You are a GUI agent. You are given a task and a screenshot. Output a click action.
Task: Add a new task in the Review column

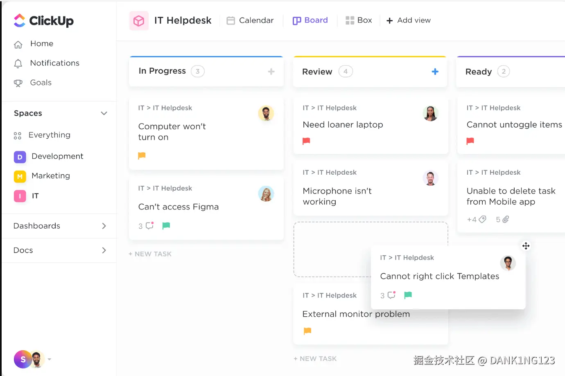[435, 72]
